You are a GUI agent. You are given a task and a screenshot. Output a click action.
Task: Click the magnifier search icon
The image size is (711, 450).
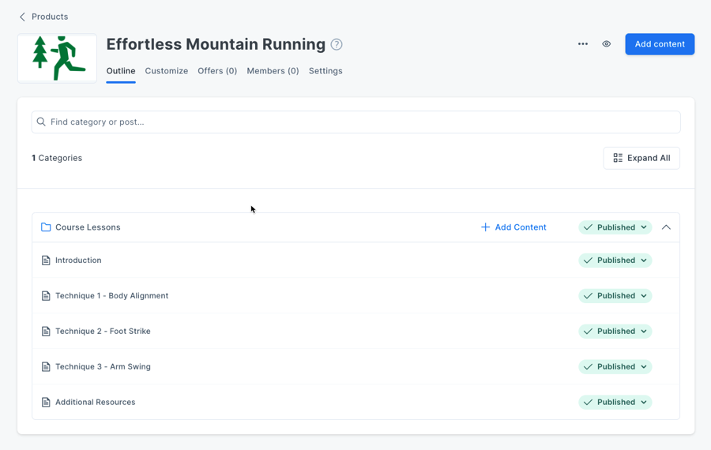41,122
